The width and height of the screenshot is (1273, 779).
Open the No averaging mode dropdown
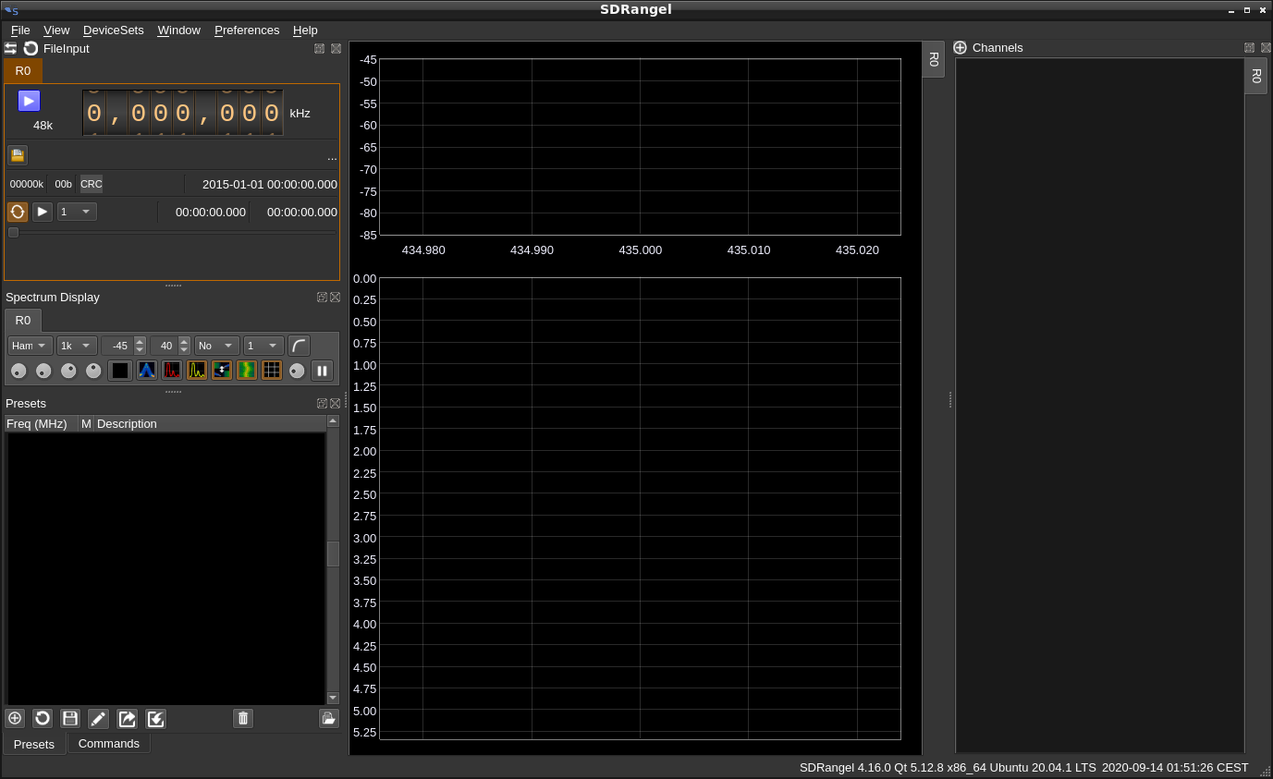click(217, 346)
